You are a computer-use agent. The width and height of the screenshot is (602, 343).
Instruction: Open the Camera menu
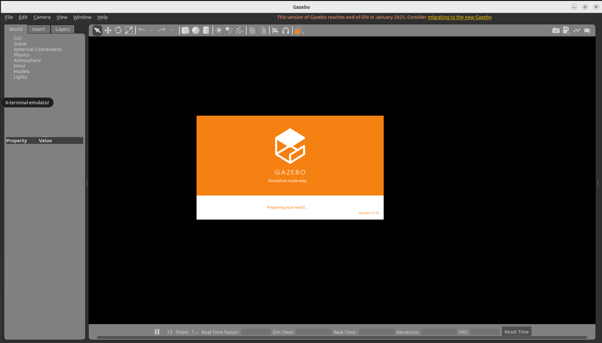42,17
